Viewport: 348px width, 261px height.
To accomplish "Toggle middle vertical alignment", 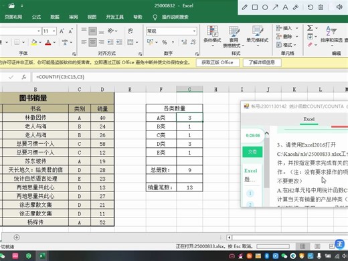I will 92,31.
